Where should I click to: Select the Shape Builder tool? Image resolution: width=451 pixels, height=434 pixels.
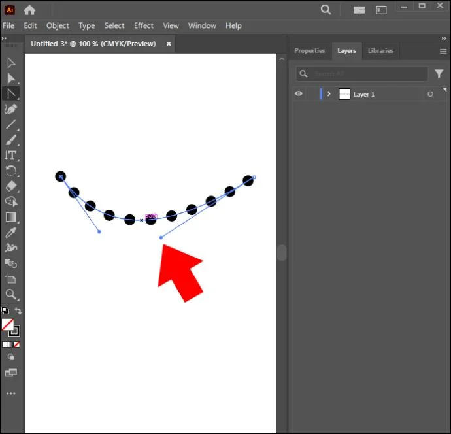(x=11, y=201)
